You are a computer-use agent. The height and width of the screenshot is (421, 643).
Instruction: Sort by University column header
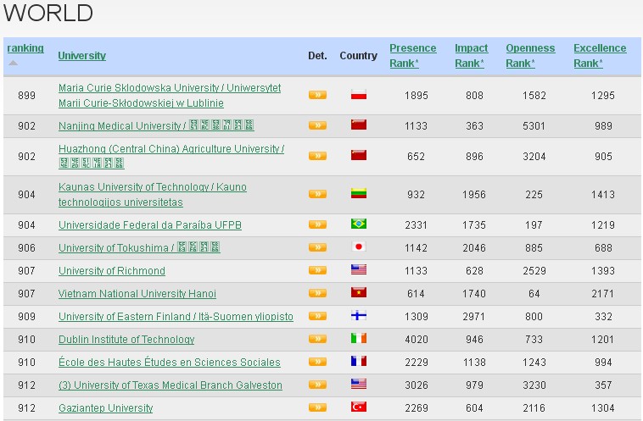(x=81, y=56)
